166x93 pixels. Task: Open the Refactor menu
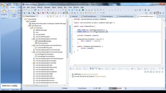click(40, 7)
